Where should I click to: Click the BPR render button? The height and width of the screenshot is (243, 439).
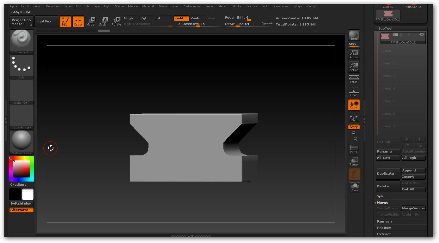(354, 35)
